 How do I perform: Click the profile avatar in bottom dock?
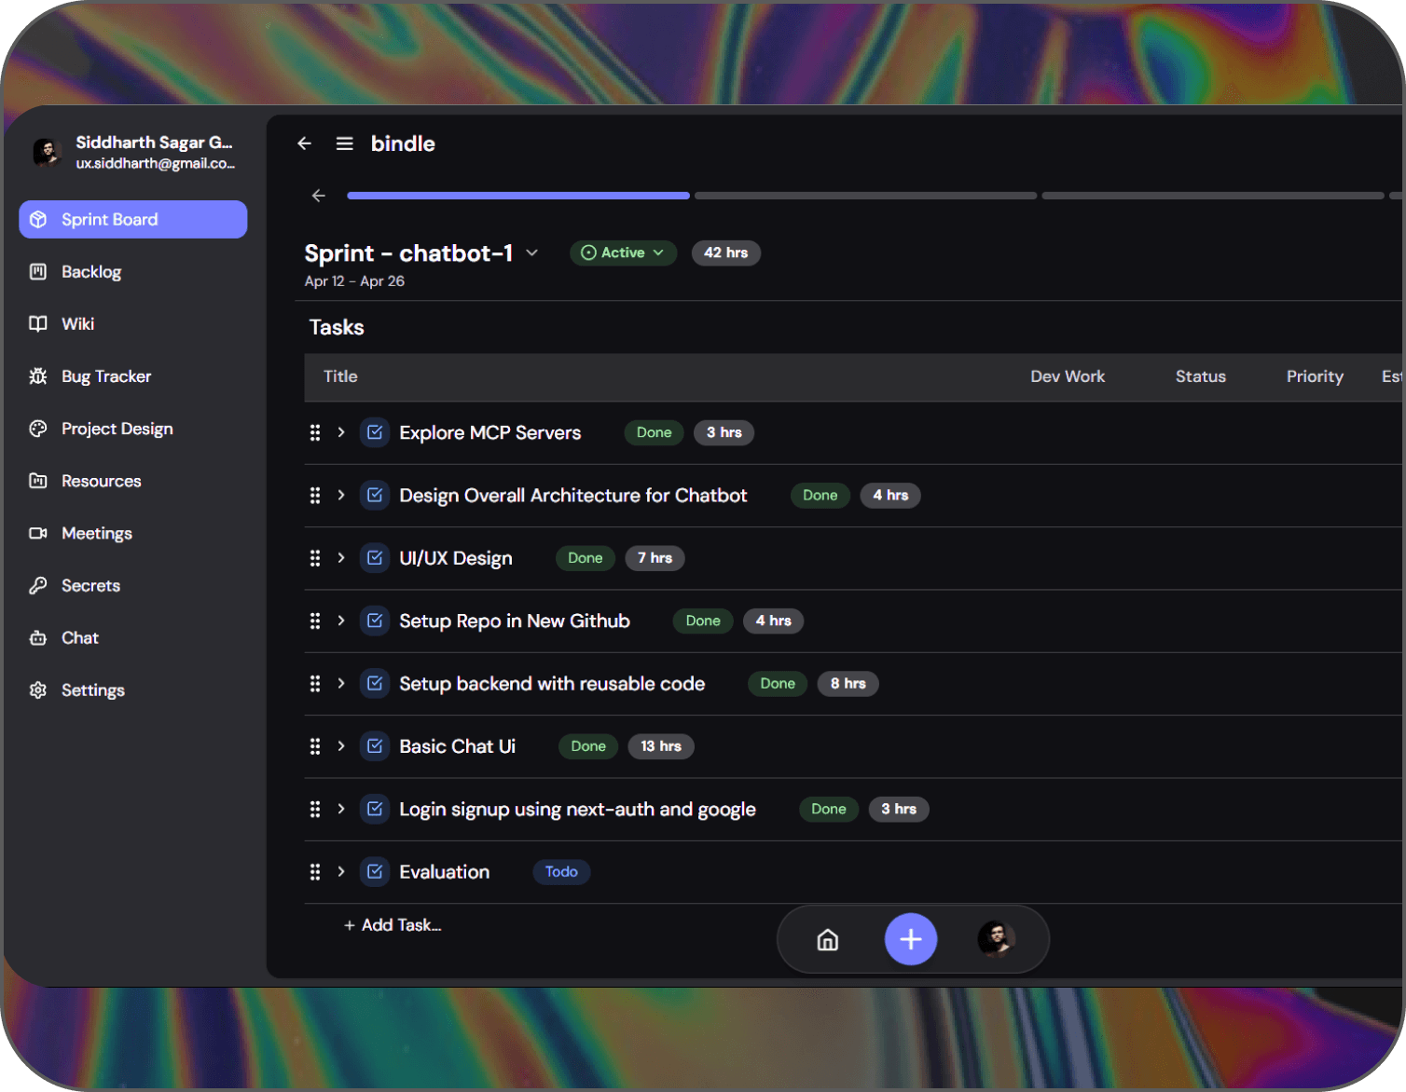(996, 939)
